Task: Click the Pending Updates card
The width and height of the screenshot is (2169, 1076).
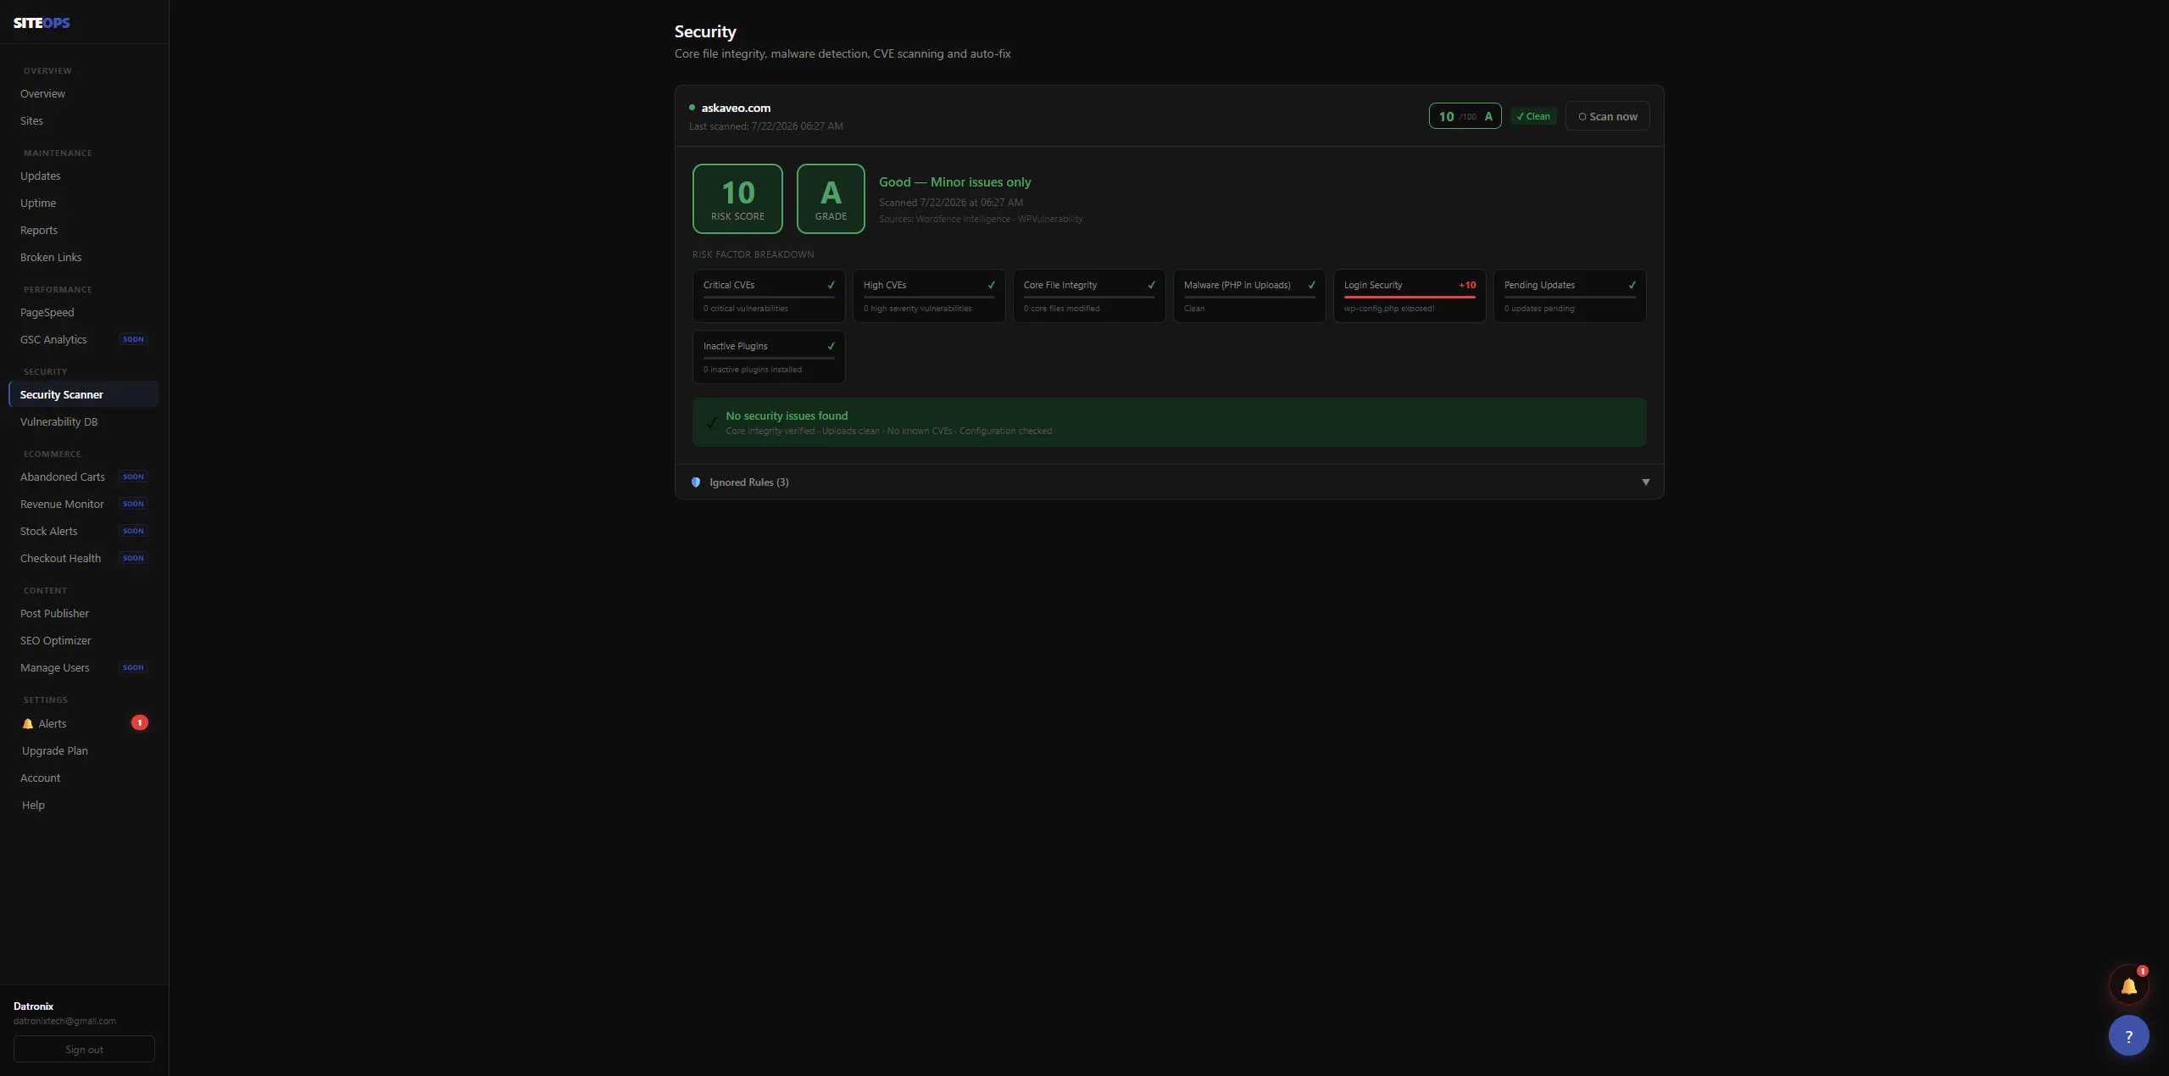Action: click(1570, 296)
